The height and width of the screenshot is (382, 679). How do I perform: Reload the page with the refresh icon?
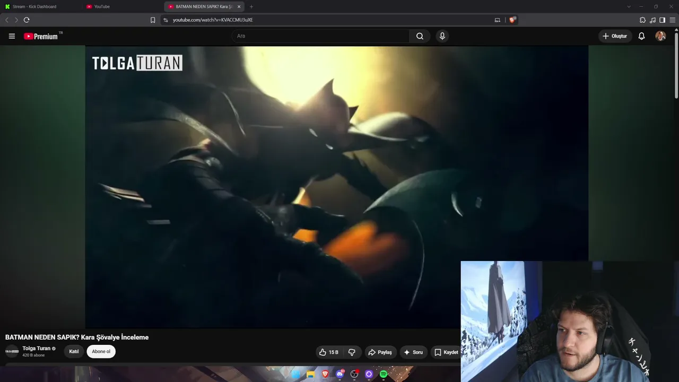point(27,20)
